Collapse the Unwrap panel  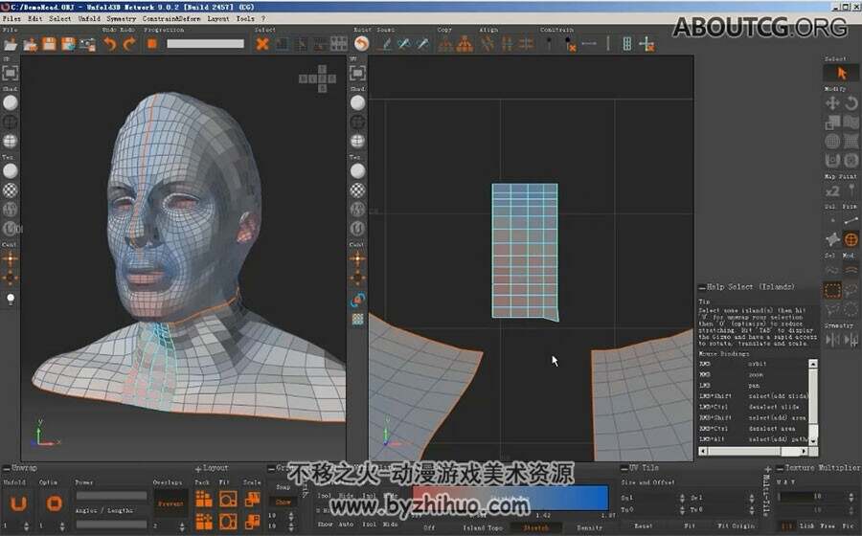point(6,468)
